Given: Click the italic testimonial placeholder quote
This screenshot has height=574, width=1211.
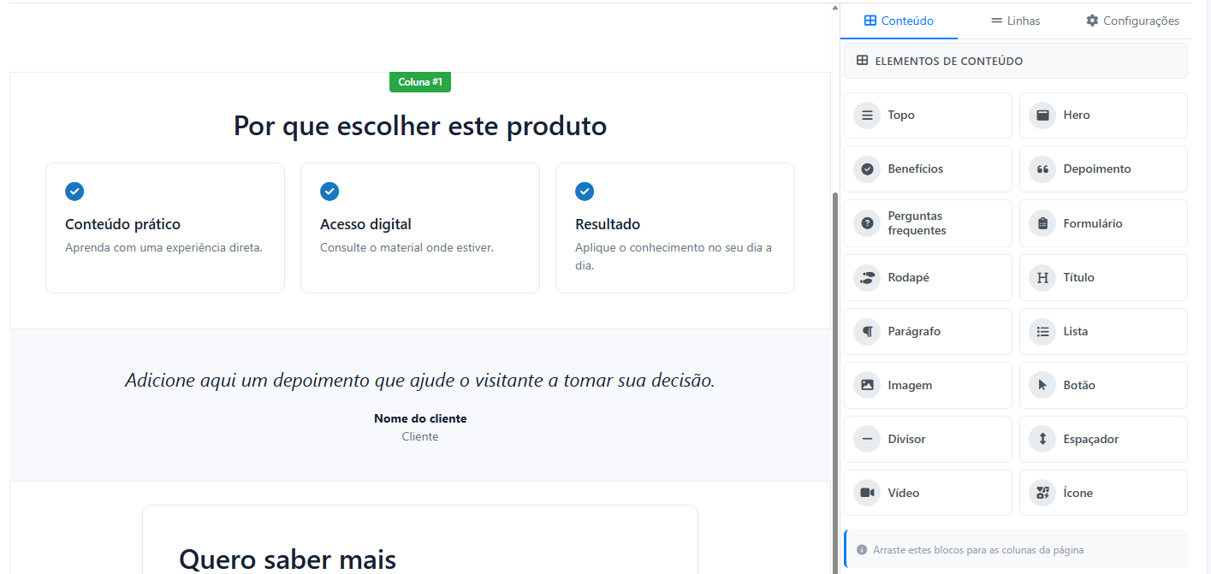Looking at the screenshot, I should 420,380.
